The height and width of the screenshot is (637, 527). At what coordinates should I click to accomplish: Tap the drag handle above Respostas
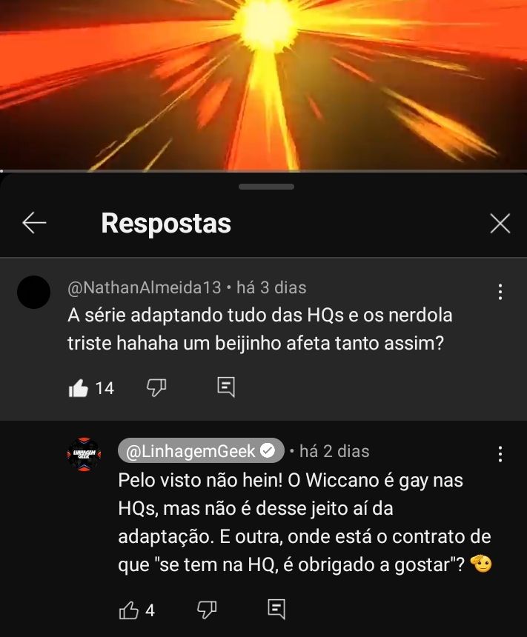(x=266, y=187)
